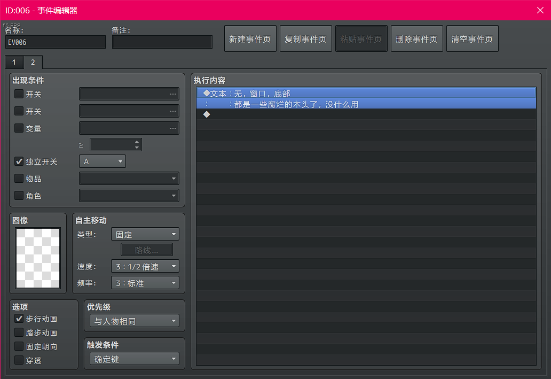Select the 都是一些腐烂的木头了 text line

tap(366, 104)
